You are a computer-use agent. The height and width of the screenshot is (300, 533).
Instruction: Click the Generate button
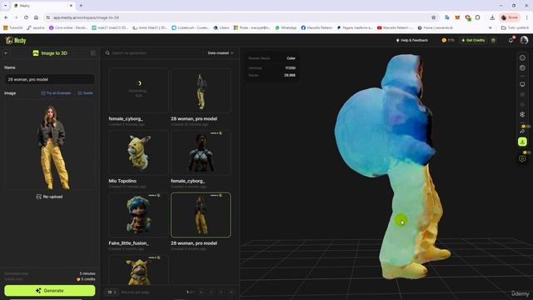(50, 291)
